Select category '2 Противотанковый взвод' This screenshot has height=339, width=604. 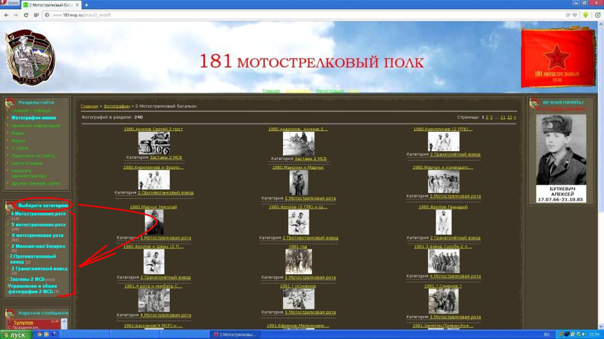click(x=33, y=259)
